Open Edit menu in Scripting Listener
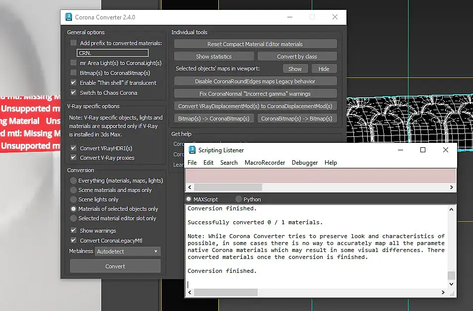The width and height of the screenshot is (473, 311). 208,163
